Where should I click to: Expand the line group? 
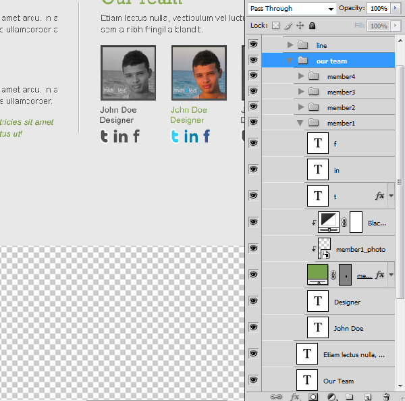(x=290, y=45)
